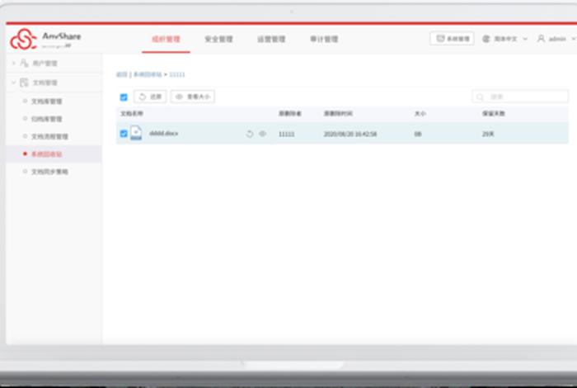The image size is (577, 388).
Task: Click the 0B size cell
Action: 418,134
